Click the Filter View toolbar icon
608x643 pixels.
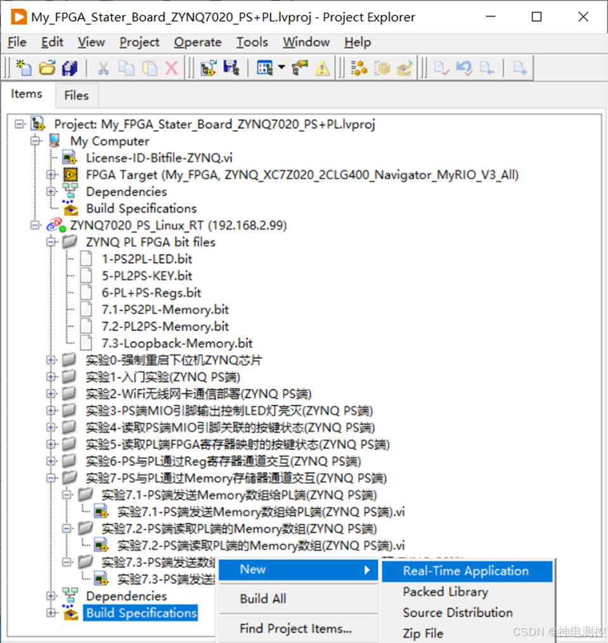tap(265, 68)
